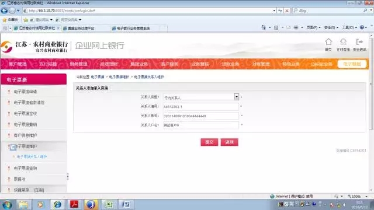The image size is (374, 210).
Task: Click the browser Back arrow button
Action: pos(4,10)
